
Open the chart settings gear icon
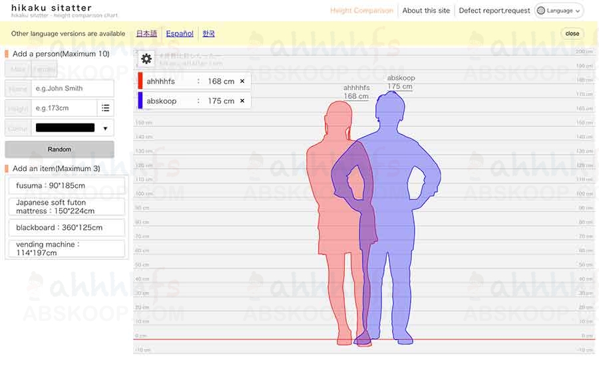coord(146,59)
